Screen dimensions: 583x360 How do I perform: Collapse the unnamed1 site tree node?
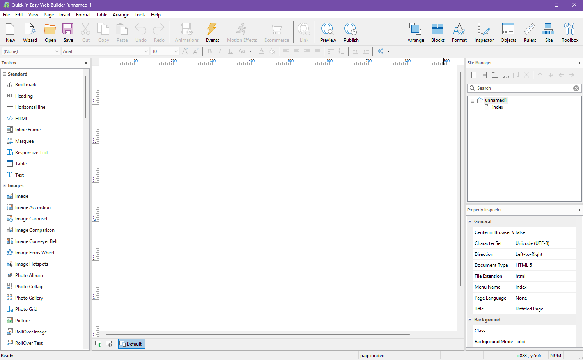click(x=472, y=101)
